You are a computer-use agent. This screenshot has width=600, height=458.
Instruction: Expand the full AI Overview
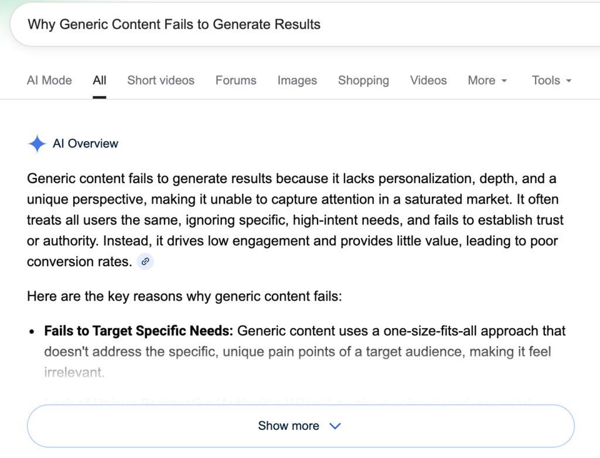coord(300,426)
